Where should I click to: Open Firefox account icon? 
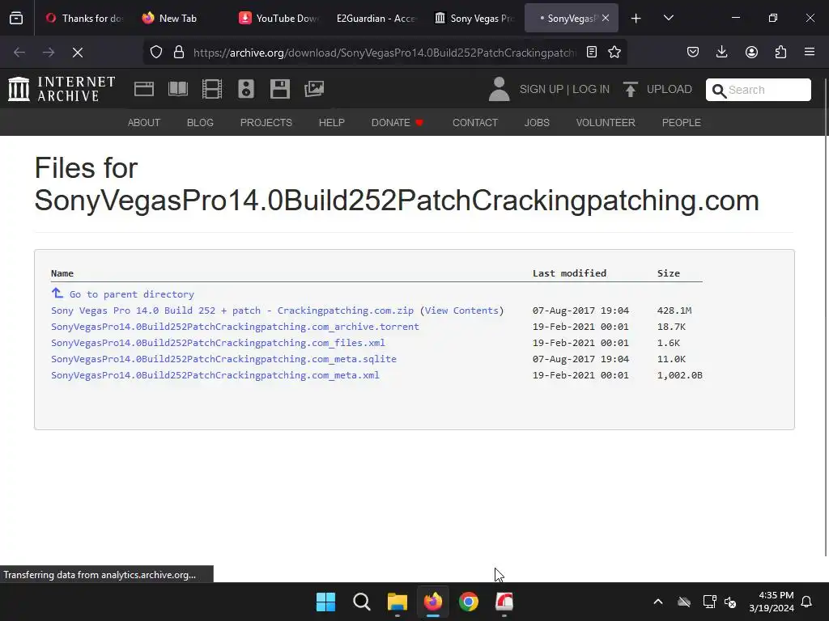pyautogui.click(x=751, y=53)
